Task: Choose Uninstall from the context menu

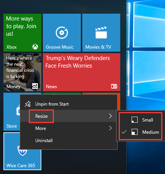Action: pos(69,141)
